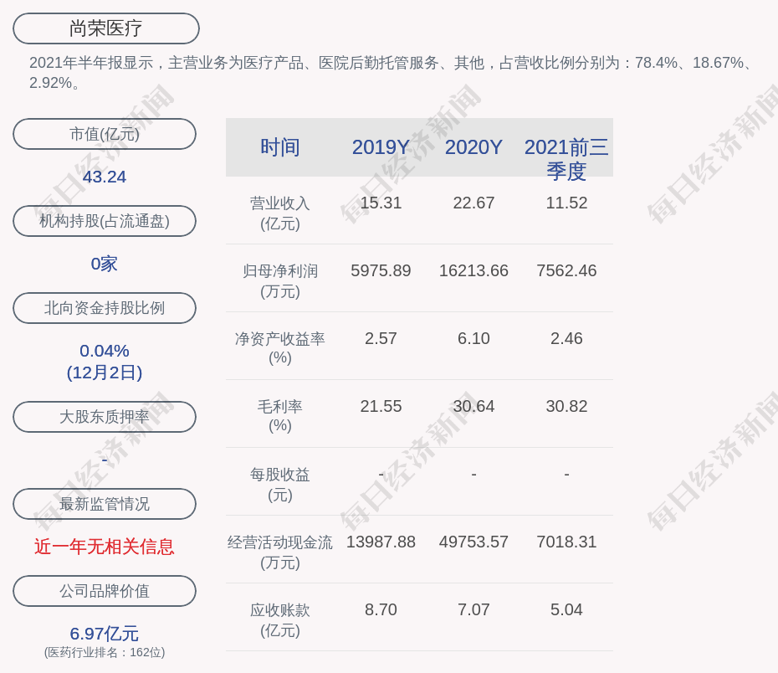Click the 0家 institutional holdings value
Viewport: 778px width, 673px height.
[105, 264]
